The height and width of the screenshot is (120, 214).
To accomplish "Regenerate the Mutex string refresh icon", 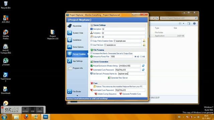I will point(143,66).
